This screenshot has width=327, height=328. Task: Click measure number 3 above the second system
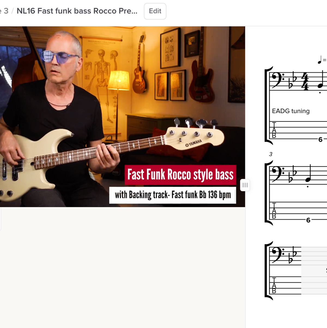click(x=271, y=154)
